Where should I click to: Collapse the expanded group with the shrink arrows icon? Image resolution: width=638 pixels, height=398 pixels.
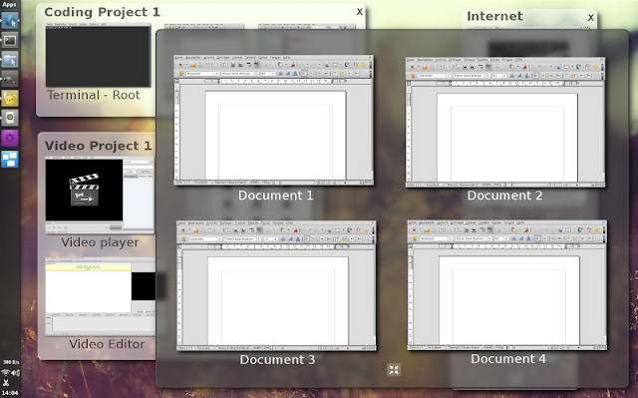tap(394, 369)
